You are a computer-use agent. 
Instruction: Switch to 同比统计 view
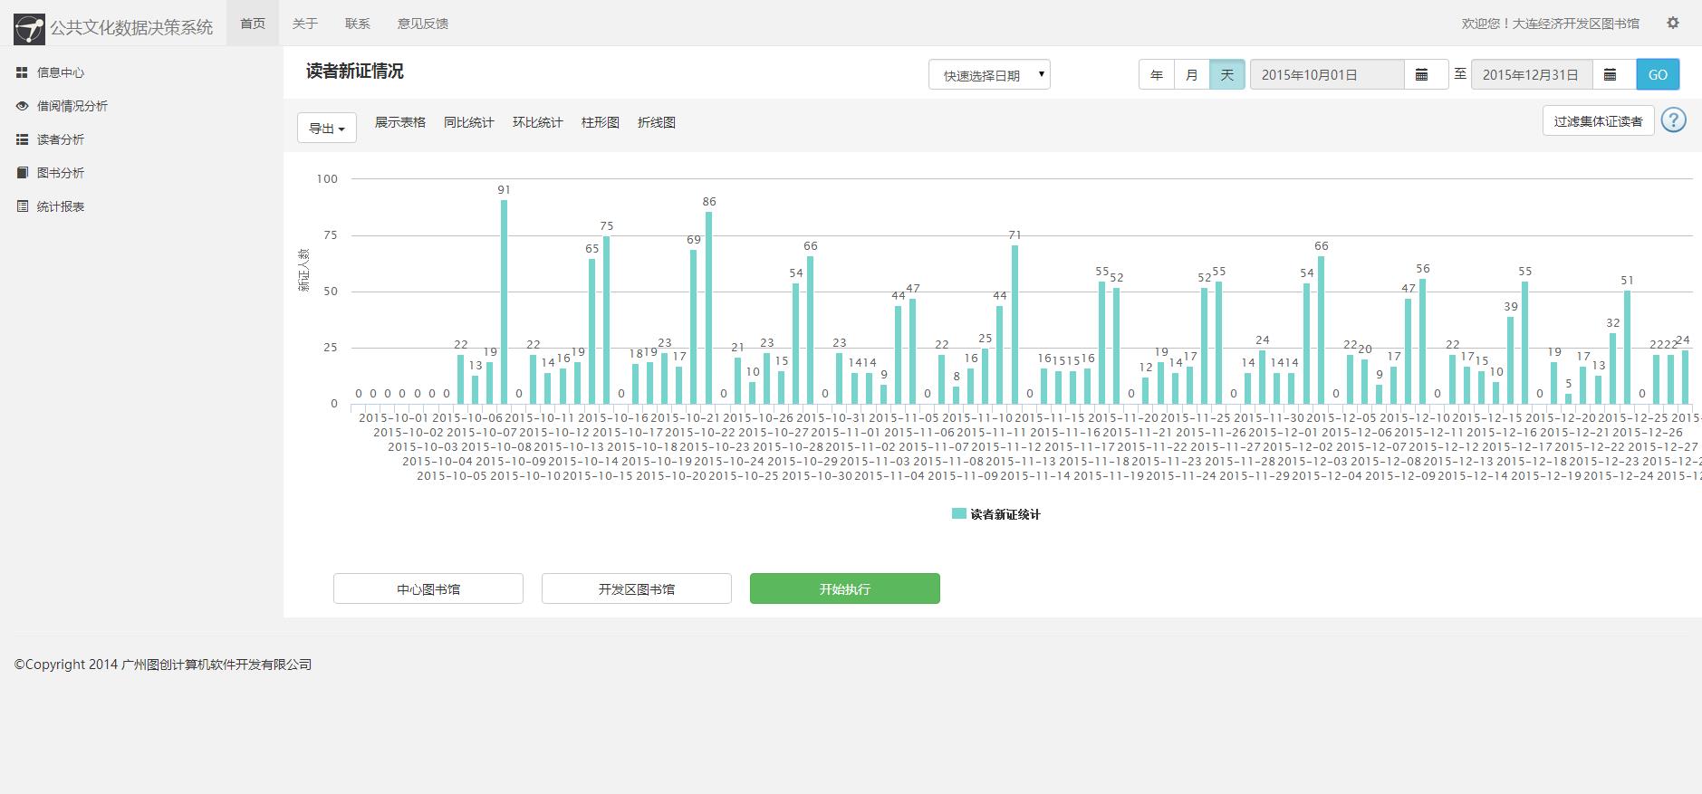coord(469,122)
